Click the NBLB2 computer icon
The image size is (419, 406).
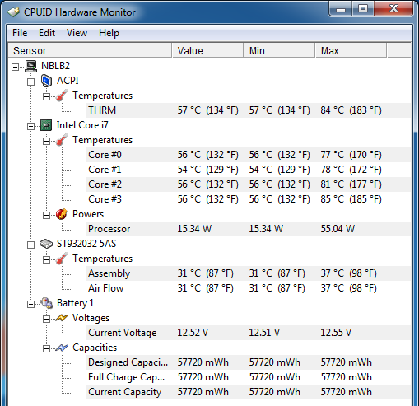click(x=30, y=66)
